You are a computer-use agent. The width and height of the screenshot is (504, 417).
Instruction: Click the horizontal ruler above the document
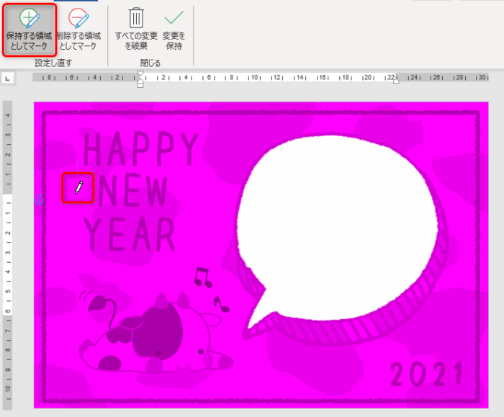point(288,78)
